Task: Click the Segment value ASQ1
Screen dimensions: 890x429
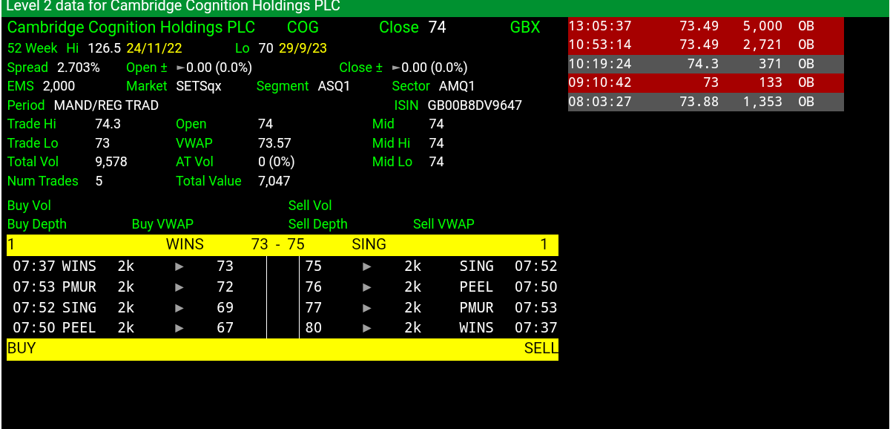Action: (334, 86)
